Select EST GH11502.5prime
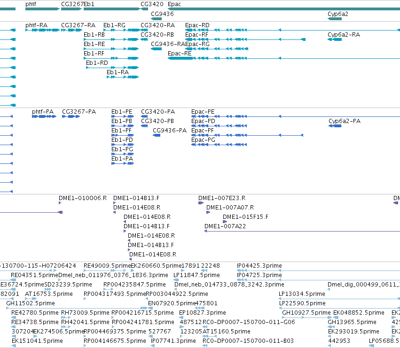400x348 pixels. point(77,308)
